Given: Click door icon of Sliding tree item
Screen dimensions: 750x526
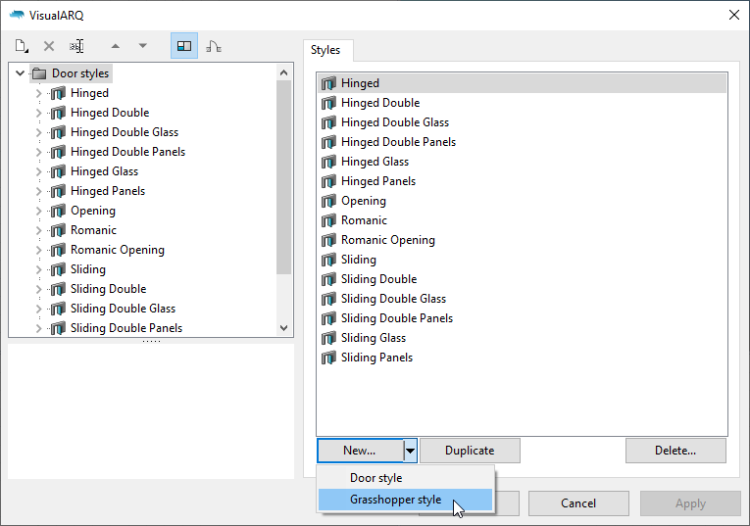Looking at the screenshot, I should (58, 269).
